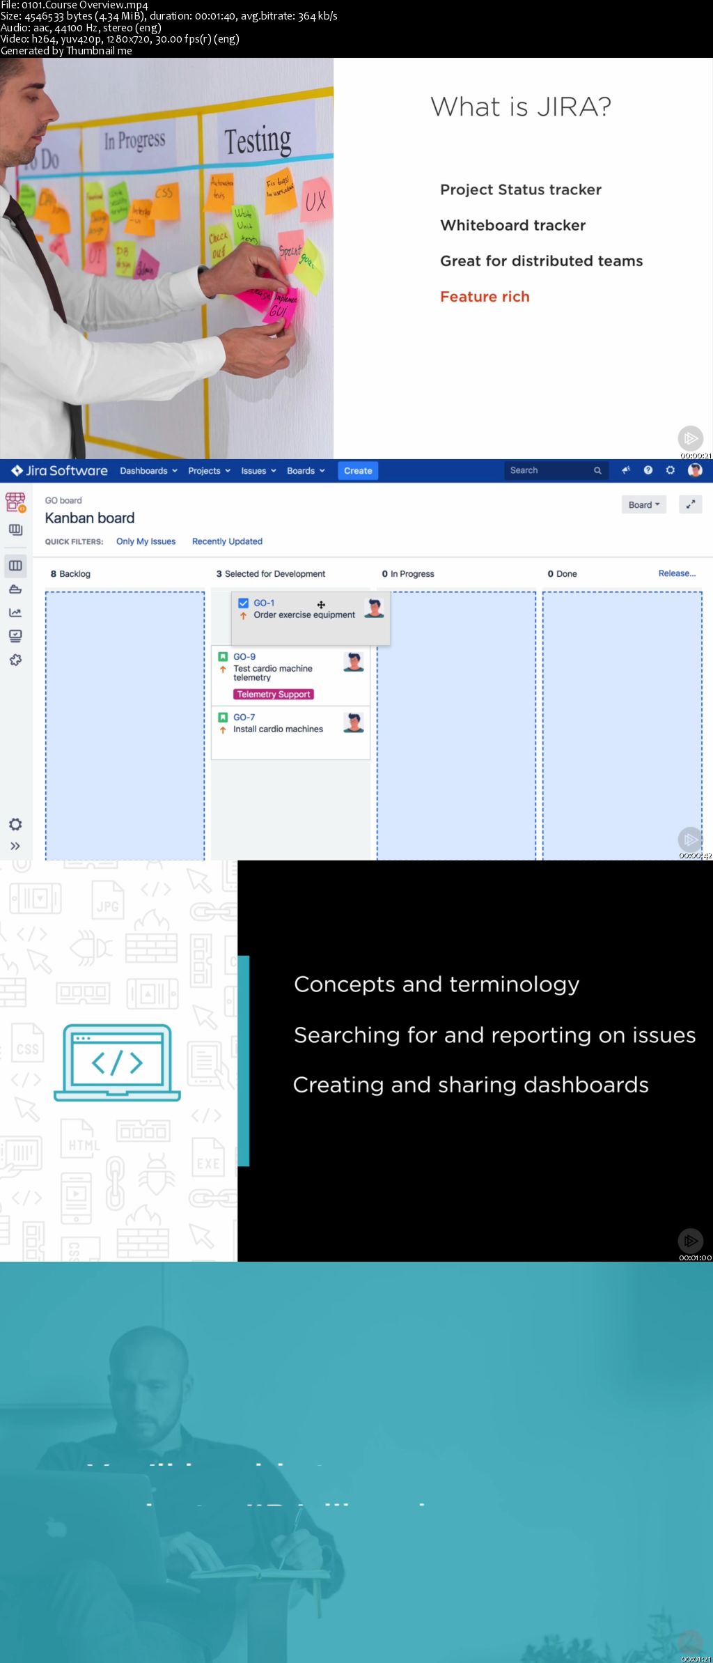This screenshot has height=1663, width=713.
Task: Open the user profile avatar menu
Action: pyautogui.click(x=695, y=470)
